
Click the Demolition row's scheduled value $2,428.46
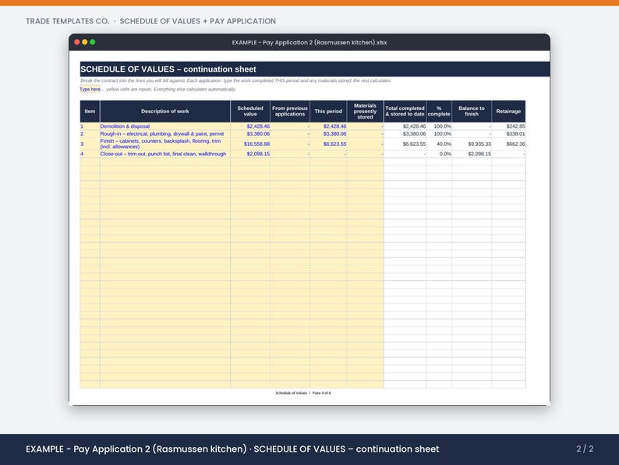pyautogui.click(x=250, y=126)
